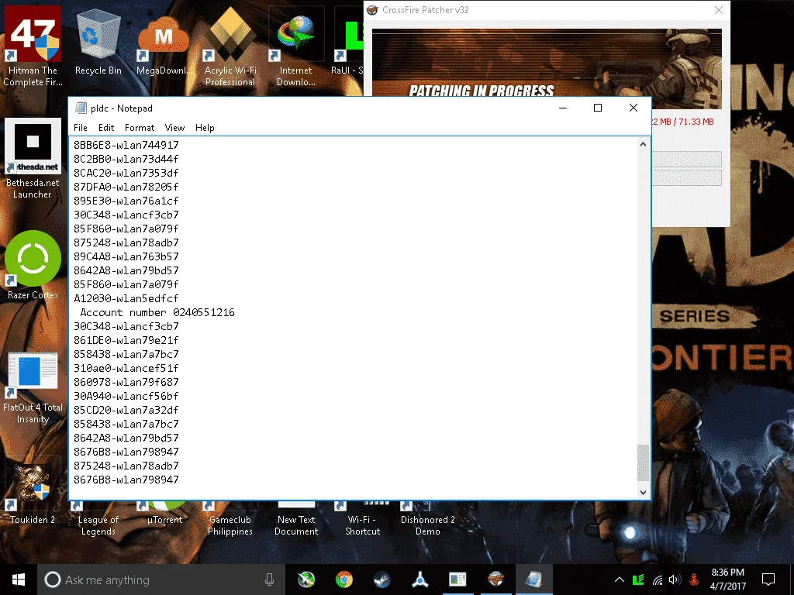Open the green L tray icon
The height and width of the screenshot is (595, 794).
coord(638,580)
